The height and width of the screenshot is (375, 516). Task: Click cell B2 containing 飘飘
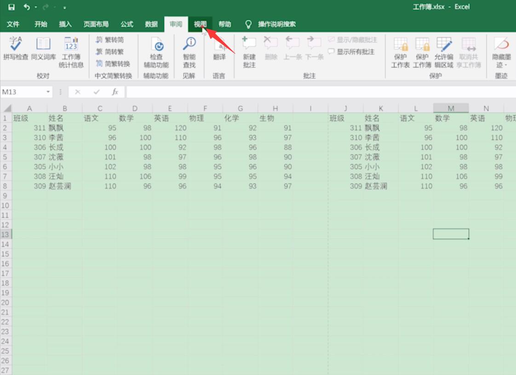[x=65, y=128]
